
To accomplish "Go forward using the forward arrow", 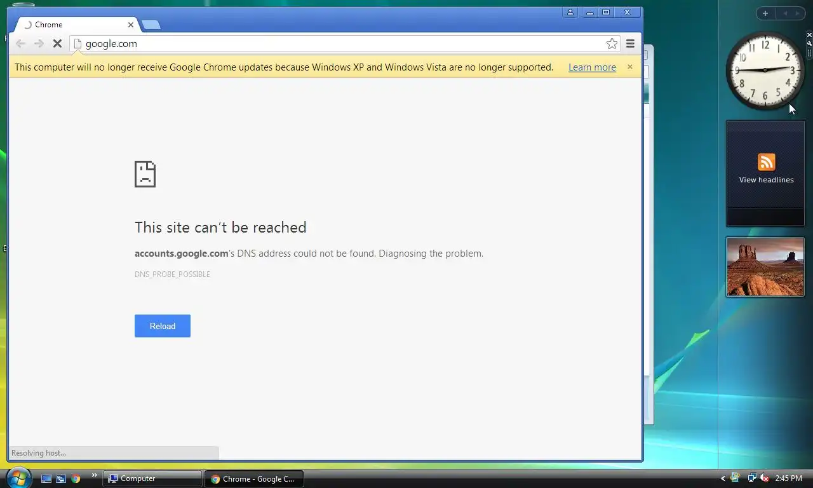I will pyautogui.click(x=39, y=43).
